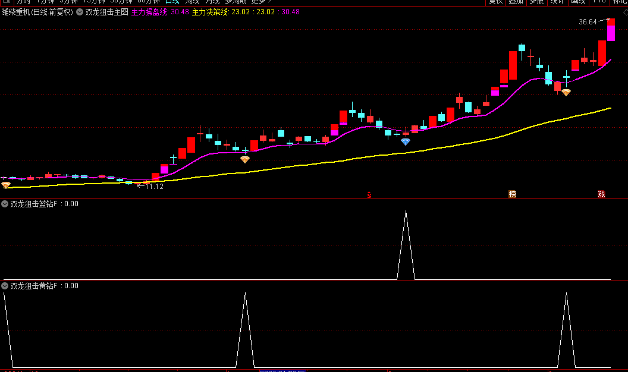Click the blue diamond signal marker
Screen dimensions: 628x372
tap(406, 142)
